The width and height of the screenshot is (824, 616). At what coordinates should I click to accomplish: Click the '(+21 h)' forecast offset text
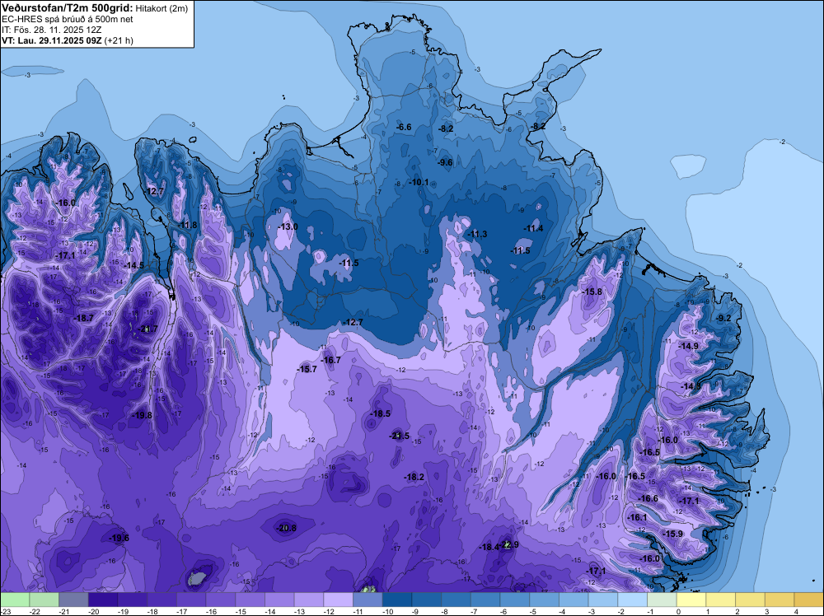(x=119, y=40)
